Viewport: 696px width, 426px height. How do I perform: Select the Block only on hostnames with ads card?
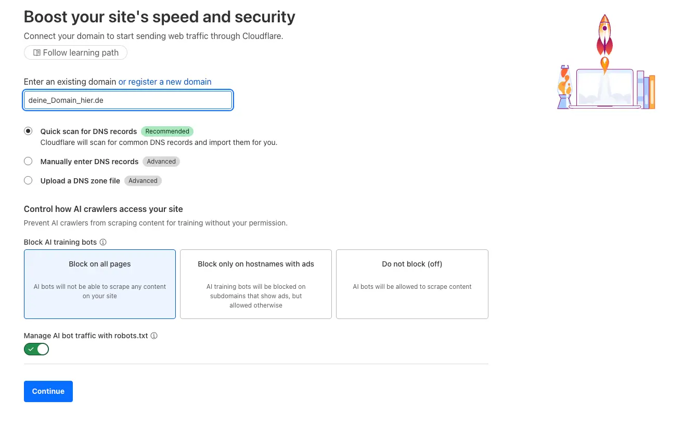255,284
